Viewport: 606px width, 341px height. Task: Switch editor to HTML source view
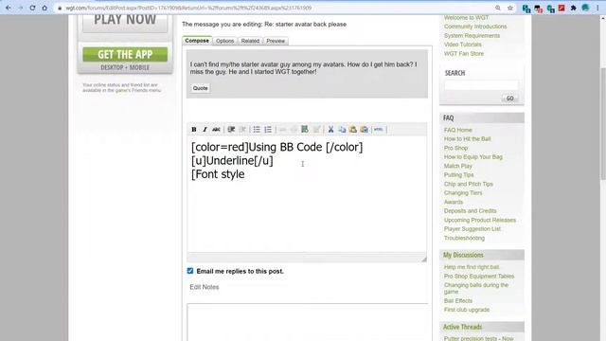pos(379,130)
